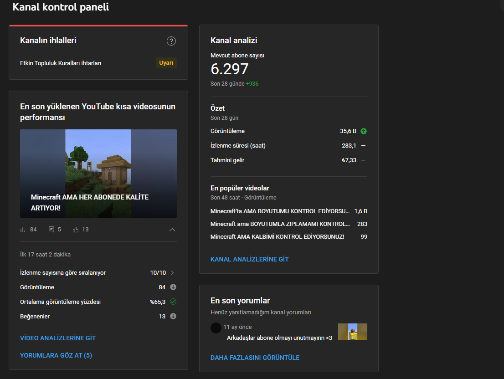Image resolution: width=504 pixels, height=379 pixels.
Task: Click the video title 'Minecraft AMA HER ABONEDE KALİTE ARTIYOR!'
Action: 90,202
